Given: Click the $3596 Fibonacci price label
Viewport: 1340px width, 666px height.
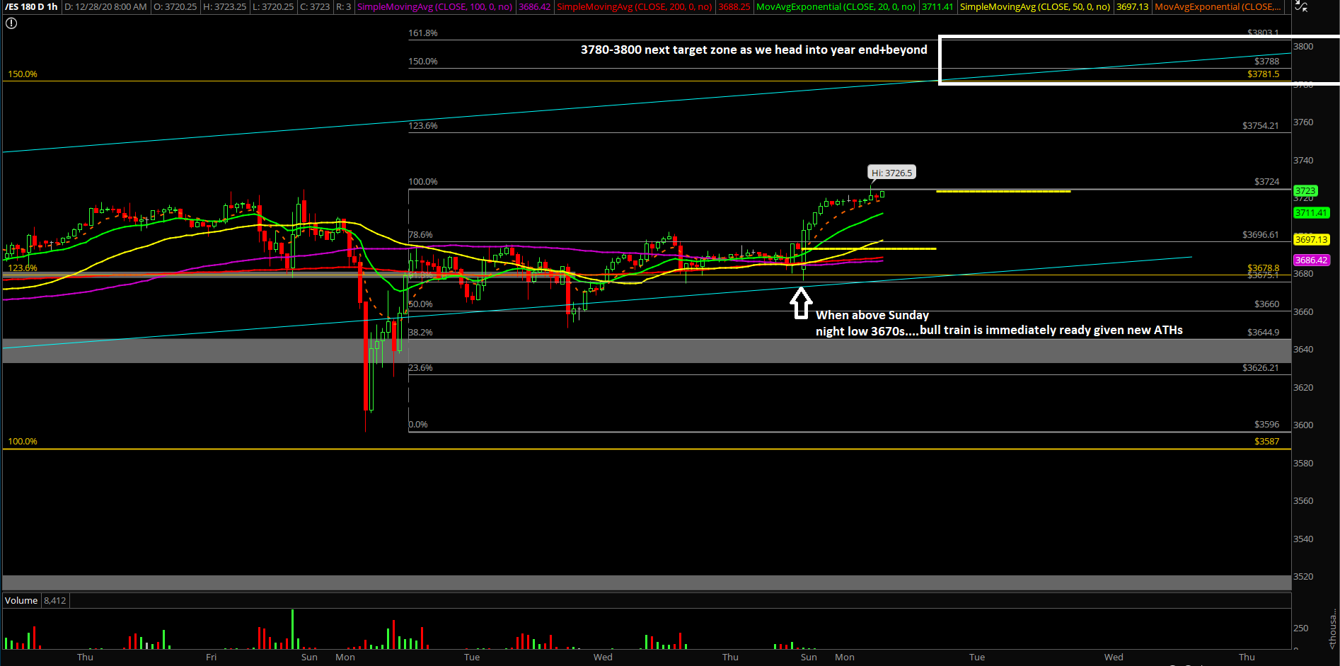Looking at the screenshot, I should [1266, 425].
